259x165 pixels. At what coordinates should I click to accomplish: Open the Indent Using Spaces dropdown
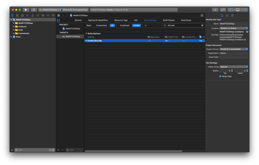234,67
